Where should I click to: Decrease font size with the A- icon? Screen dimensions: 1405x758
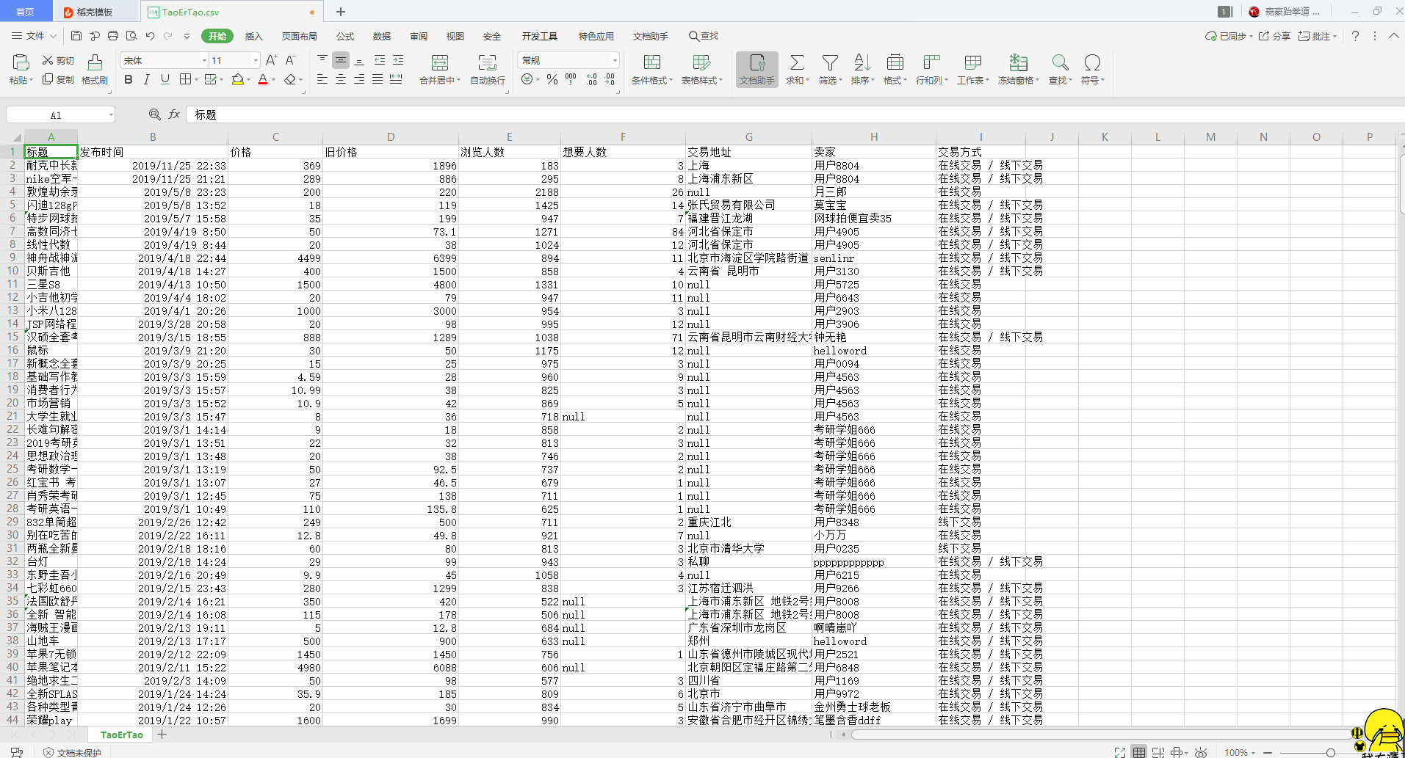pos(291,60)
